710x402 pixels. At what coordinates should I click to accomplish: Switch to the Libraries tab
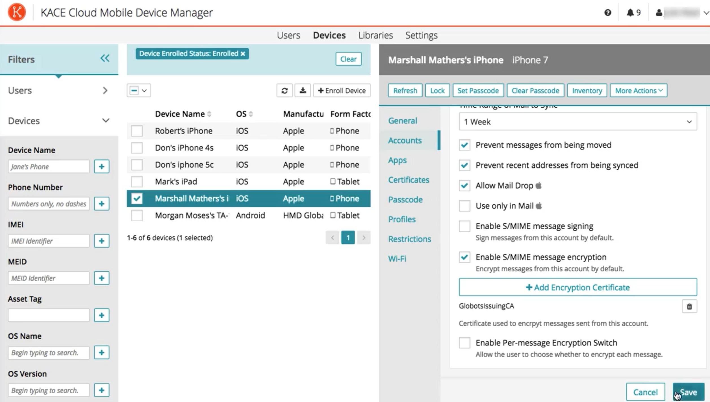[x=375, y=35]
